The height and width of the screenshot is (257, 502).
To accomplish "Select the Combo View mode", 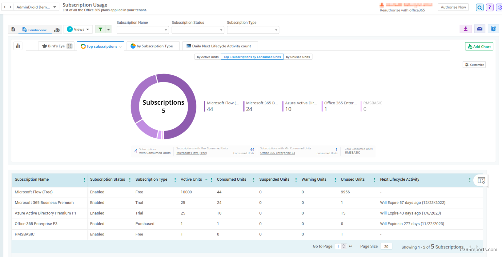I will pyautogui.click(x=34, y=30).
